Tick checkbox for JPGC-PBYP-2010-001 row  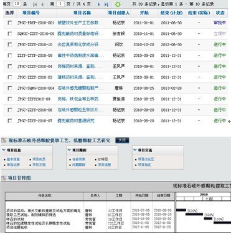coord(10,22)
